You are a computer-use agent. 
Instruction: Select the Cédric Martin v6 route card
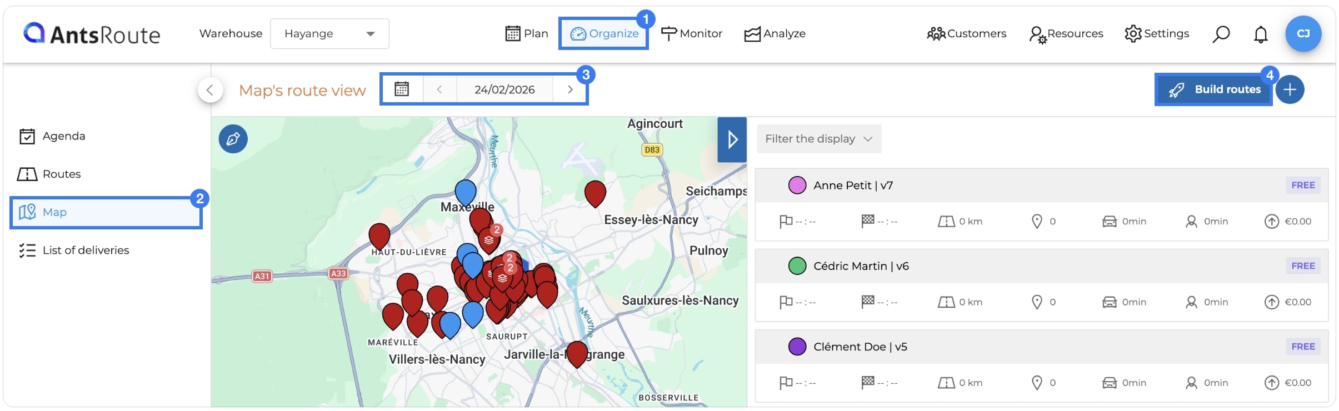tap(1041, 285)
